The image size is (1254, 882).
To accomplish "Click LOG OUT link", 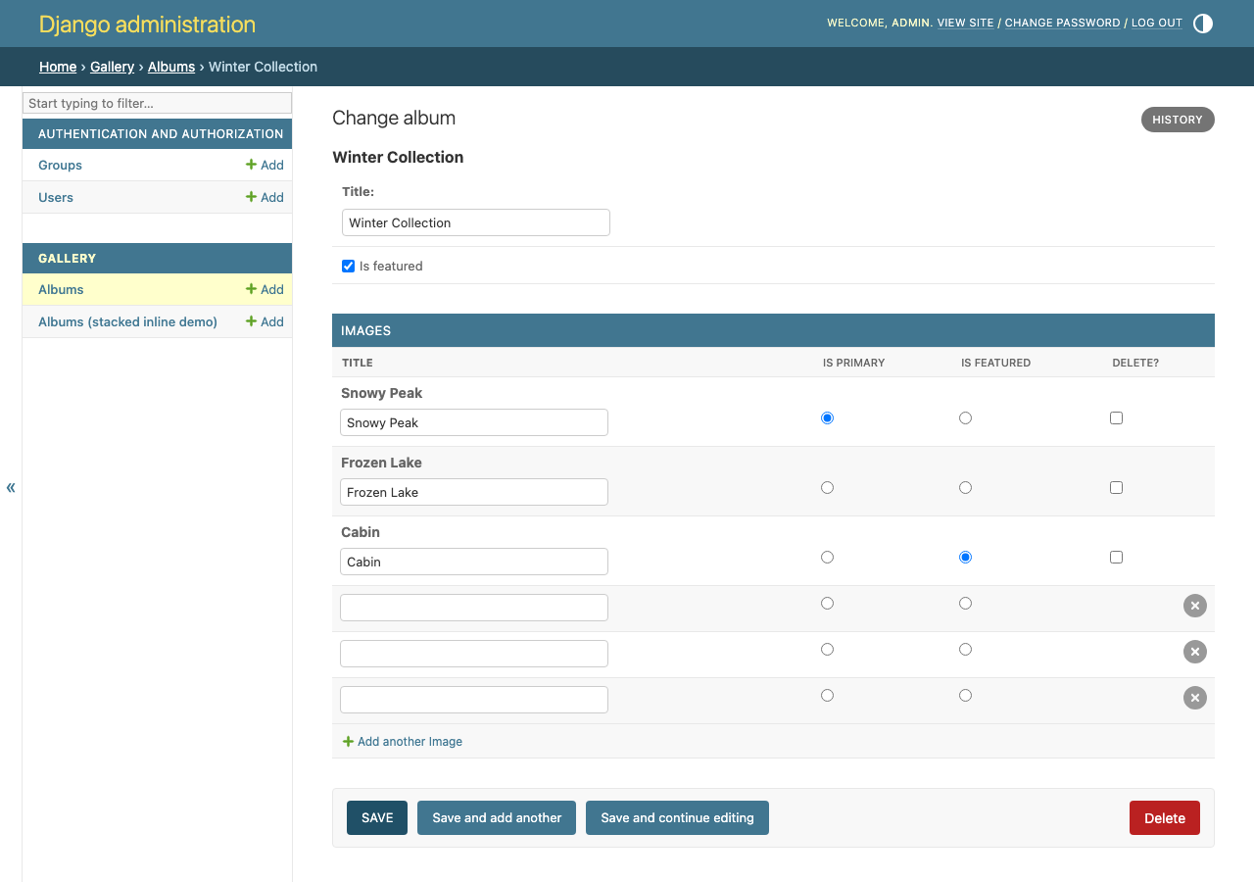I will (x=1157, y=23).
